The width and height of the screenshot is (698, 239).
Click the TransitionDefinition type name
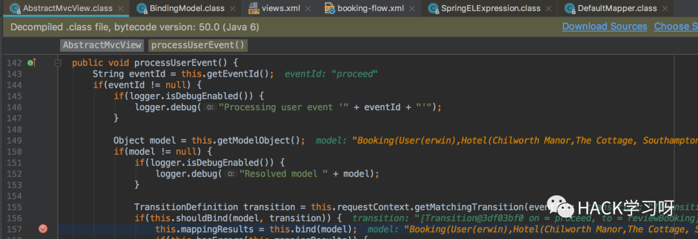pyautogui.click(x=186, y=207)
